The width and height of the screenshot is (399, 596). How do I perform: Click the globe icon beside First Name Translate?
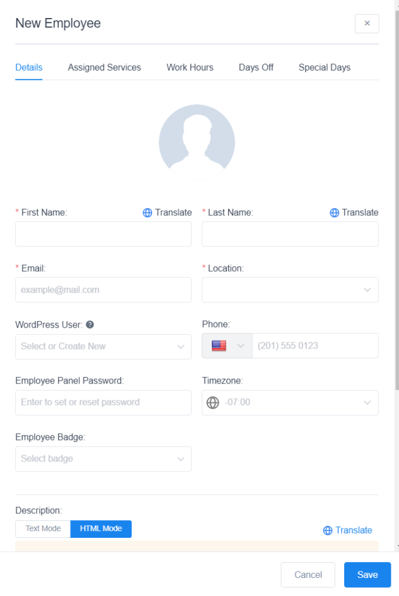(147, 213)
